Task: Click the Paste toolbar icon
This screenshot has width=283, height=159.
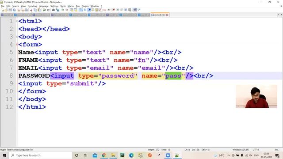Action: click(x=39, y=10)
